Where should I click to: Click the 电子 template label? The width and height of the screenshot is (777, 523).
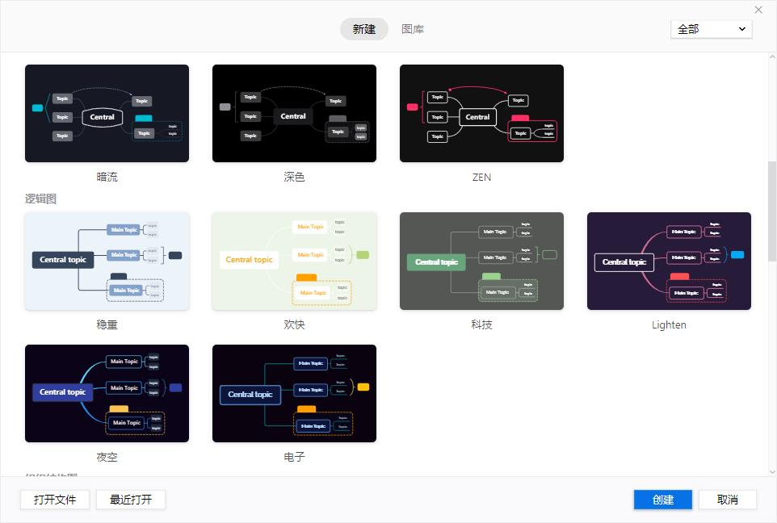point(294,457)
